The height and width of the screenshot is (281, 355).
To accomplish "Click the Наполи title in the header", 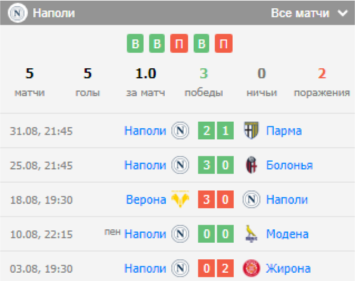I will click(53, 13).
